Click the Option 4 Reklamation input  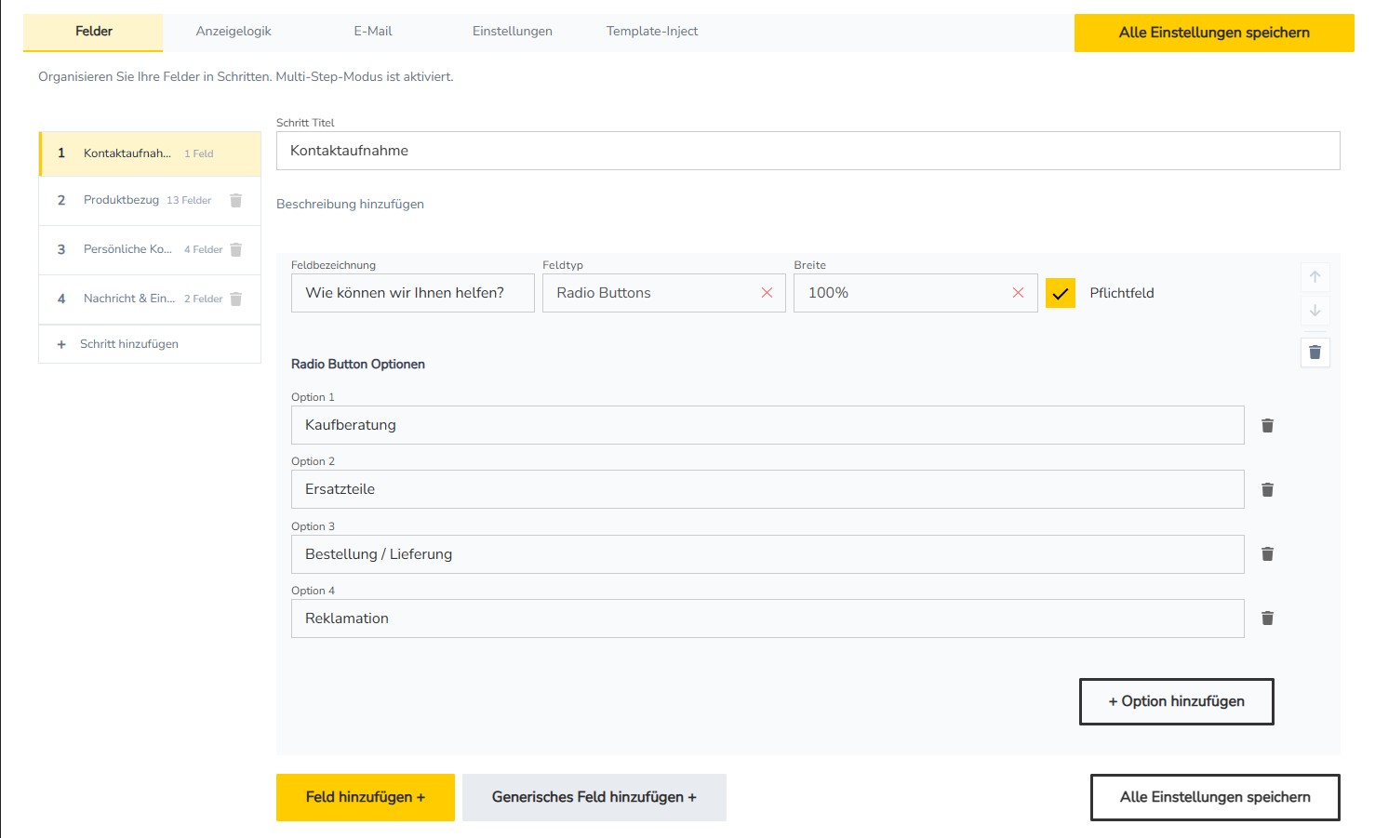(x=768, y=619)
